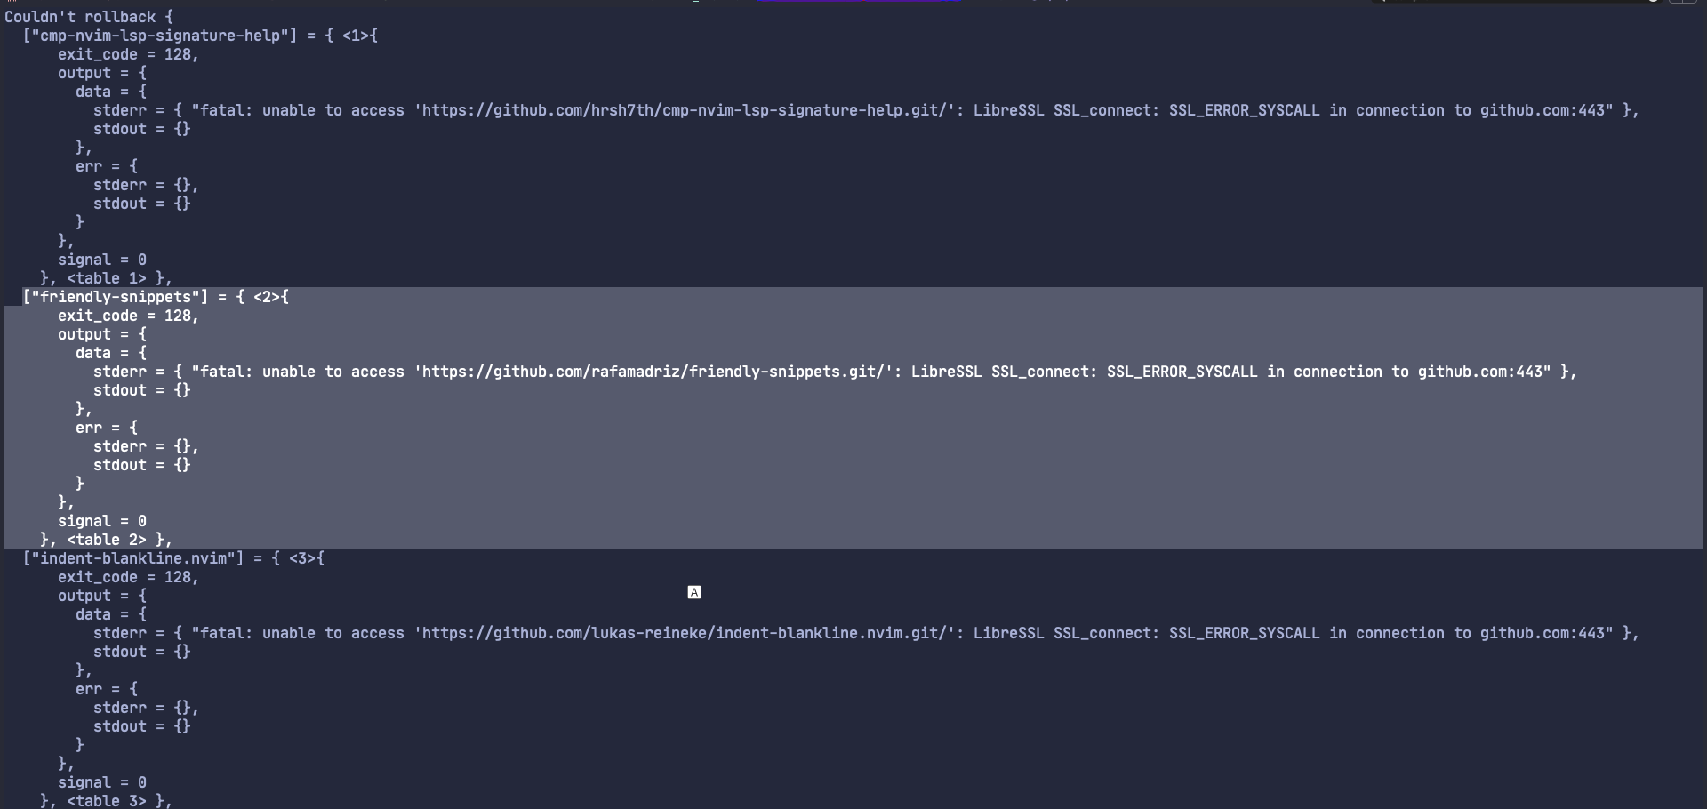Viewport: 1707px width, 809px height.
Task: Click the lukas-reineke/indent-blankline.nvim.git URL
Action: tap(685, 633)
